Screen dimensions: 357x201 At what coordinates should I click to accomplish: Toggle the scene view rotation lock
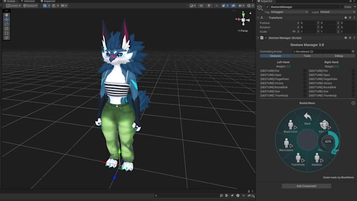250,13
